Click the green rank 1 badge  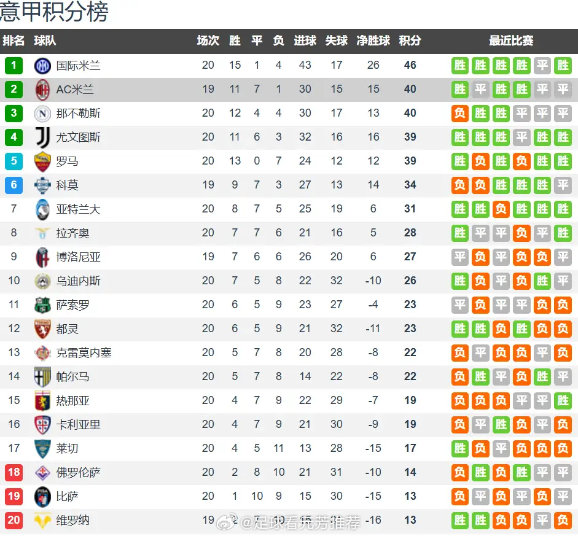click(x=14, y=66)
